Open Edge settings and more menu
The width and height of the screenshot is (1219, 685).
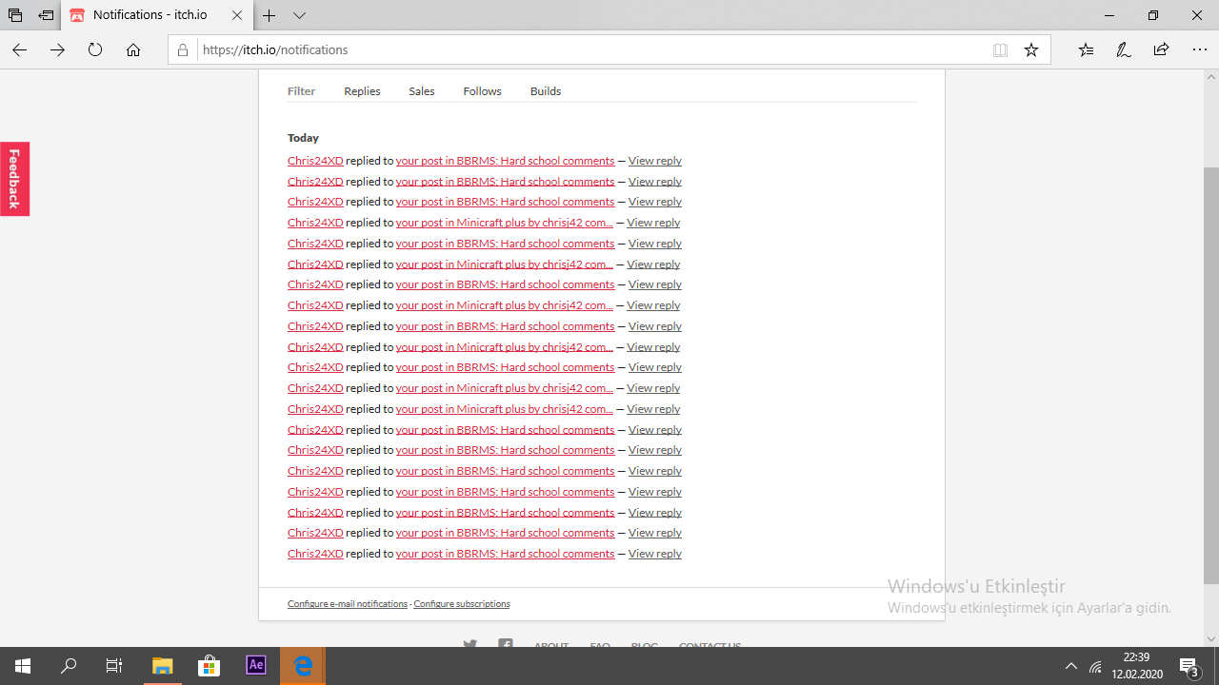[x=1200, y=49]
